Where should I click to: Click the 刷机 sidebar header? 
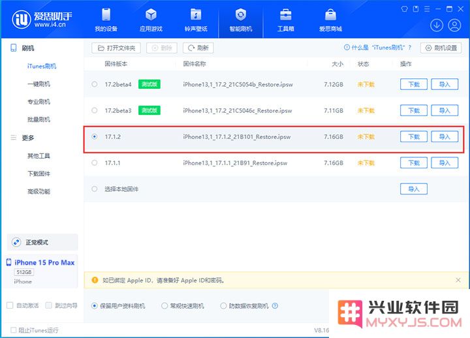point(28,48)
